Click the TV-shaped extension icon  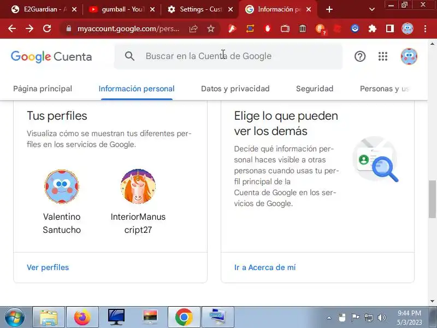[x=285, y=29]
